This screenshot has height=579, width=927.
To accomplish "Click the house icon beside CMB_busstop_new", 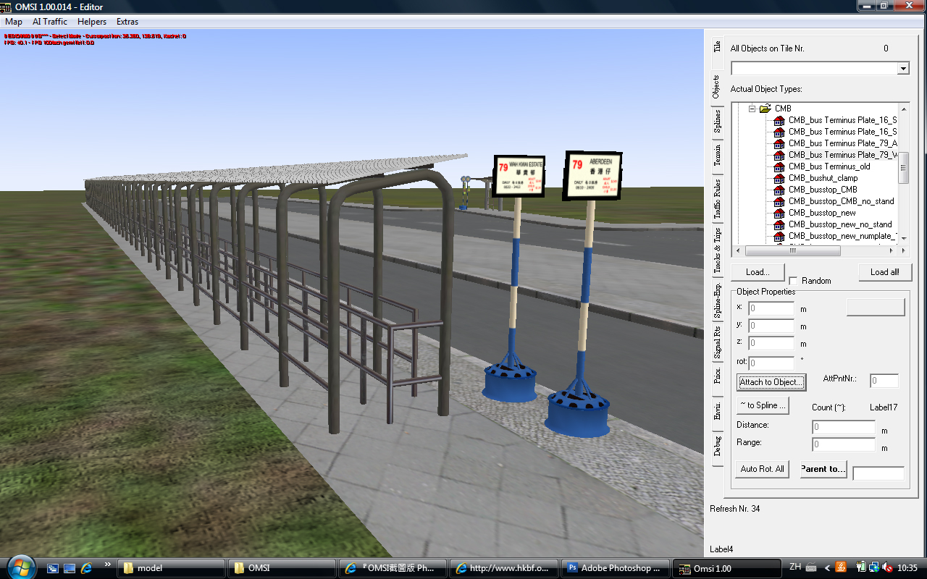I will click(779, 213).
